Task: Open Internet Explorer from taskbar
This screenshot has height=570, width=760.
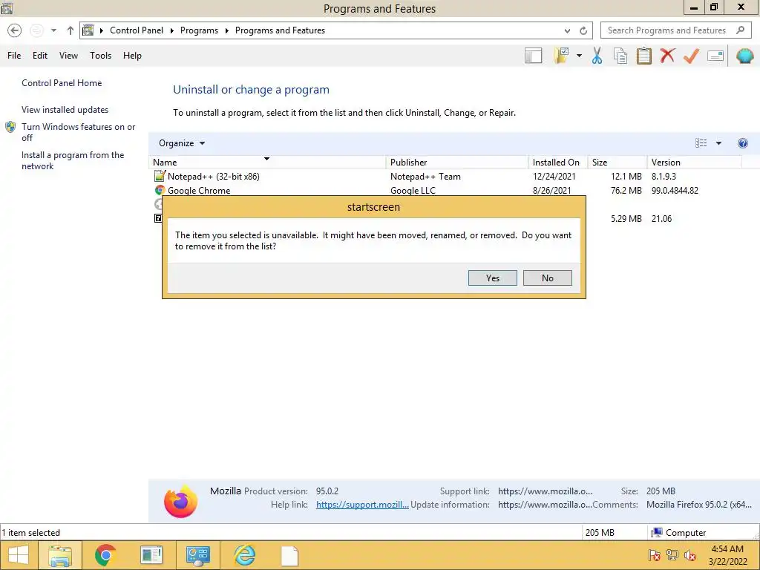Action: pyautogui.click(x=244, y=555)
